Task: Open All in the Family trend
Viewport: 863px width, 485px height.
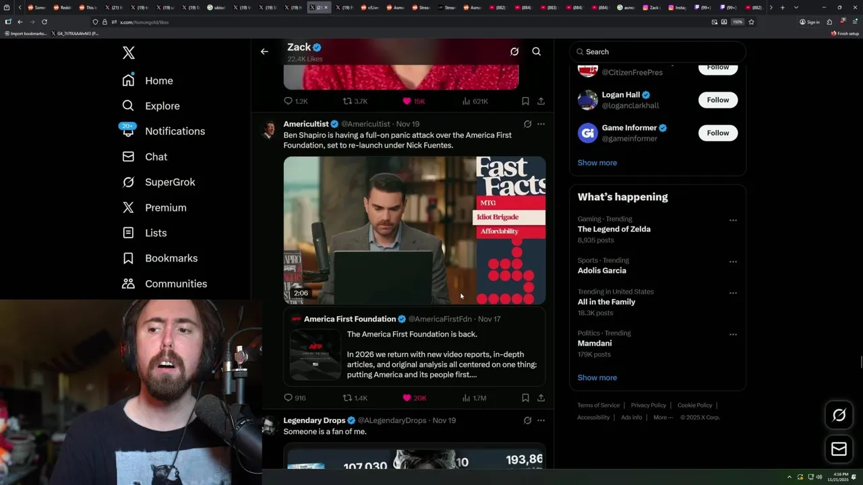Action: [x=606, y=302]
